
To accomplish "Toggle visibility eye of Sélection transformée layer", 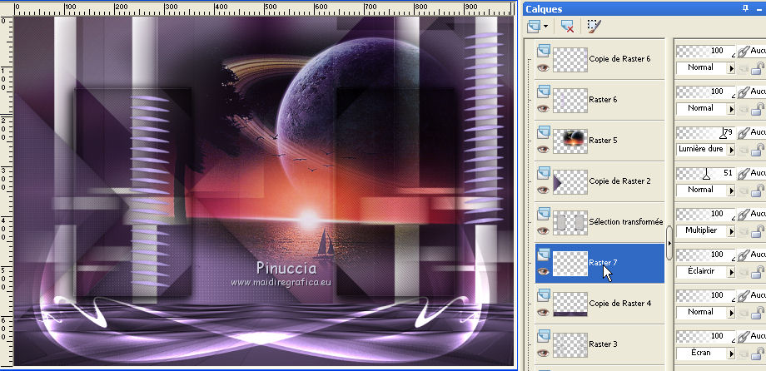I will tap(543, 231).
